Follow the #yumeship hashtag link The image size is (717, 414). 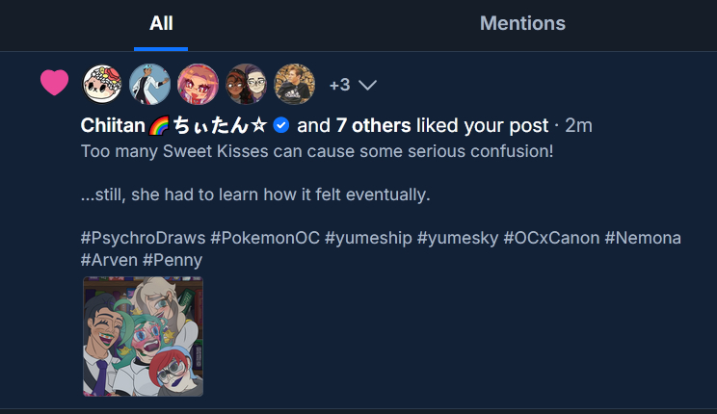point(371,238)
